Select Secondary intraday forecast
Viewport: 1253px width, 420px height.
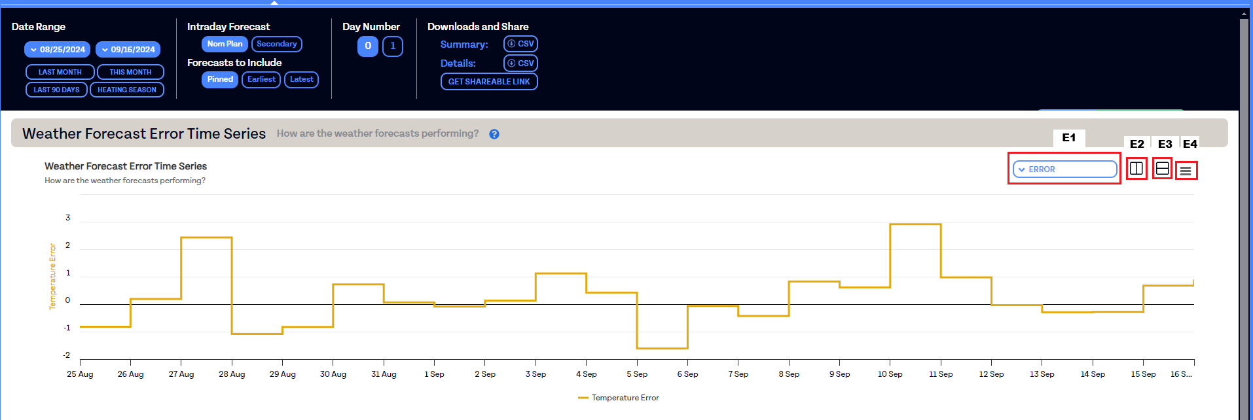(x=277, y=44)
